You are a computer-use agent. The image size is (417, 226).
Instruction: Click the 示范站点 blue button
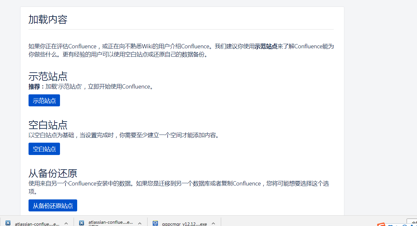(44, 100)
